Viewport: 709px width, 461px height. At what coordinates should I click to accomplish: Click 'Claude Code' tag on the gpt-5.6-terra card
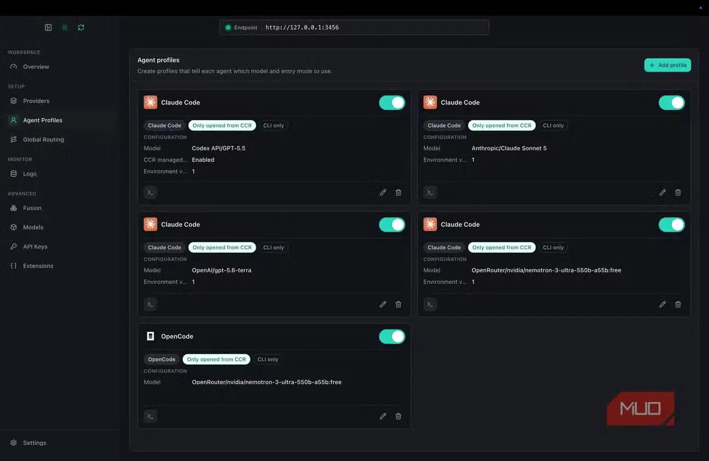(x=164, y=247)
